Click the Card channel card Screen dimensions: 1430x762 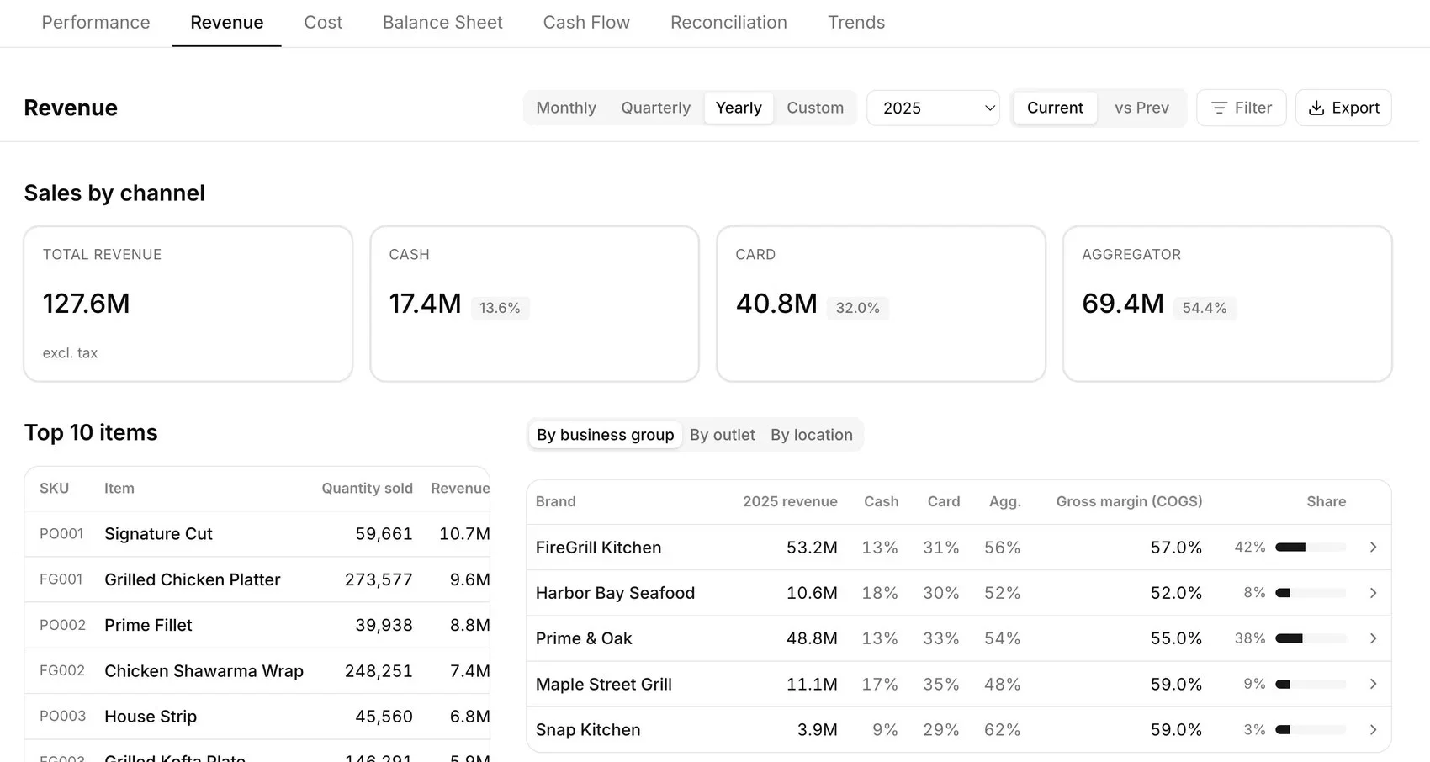tap(881, 304)
